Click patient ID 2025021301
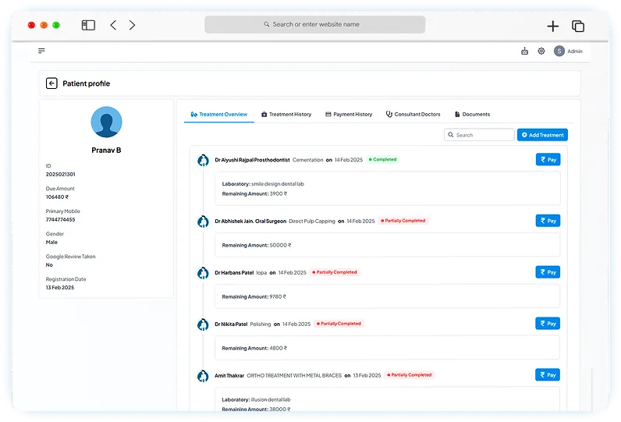The image size is (621, 422). coord(60,174)
